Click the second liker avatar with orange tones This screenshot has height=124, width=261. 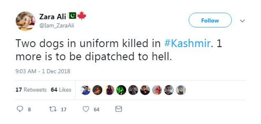pyautogui.click(x=97, y=90)
